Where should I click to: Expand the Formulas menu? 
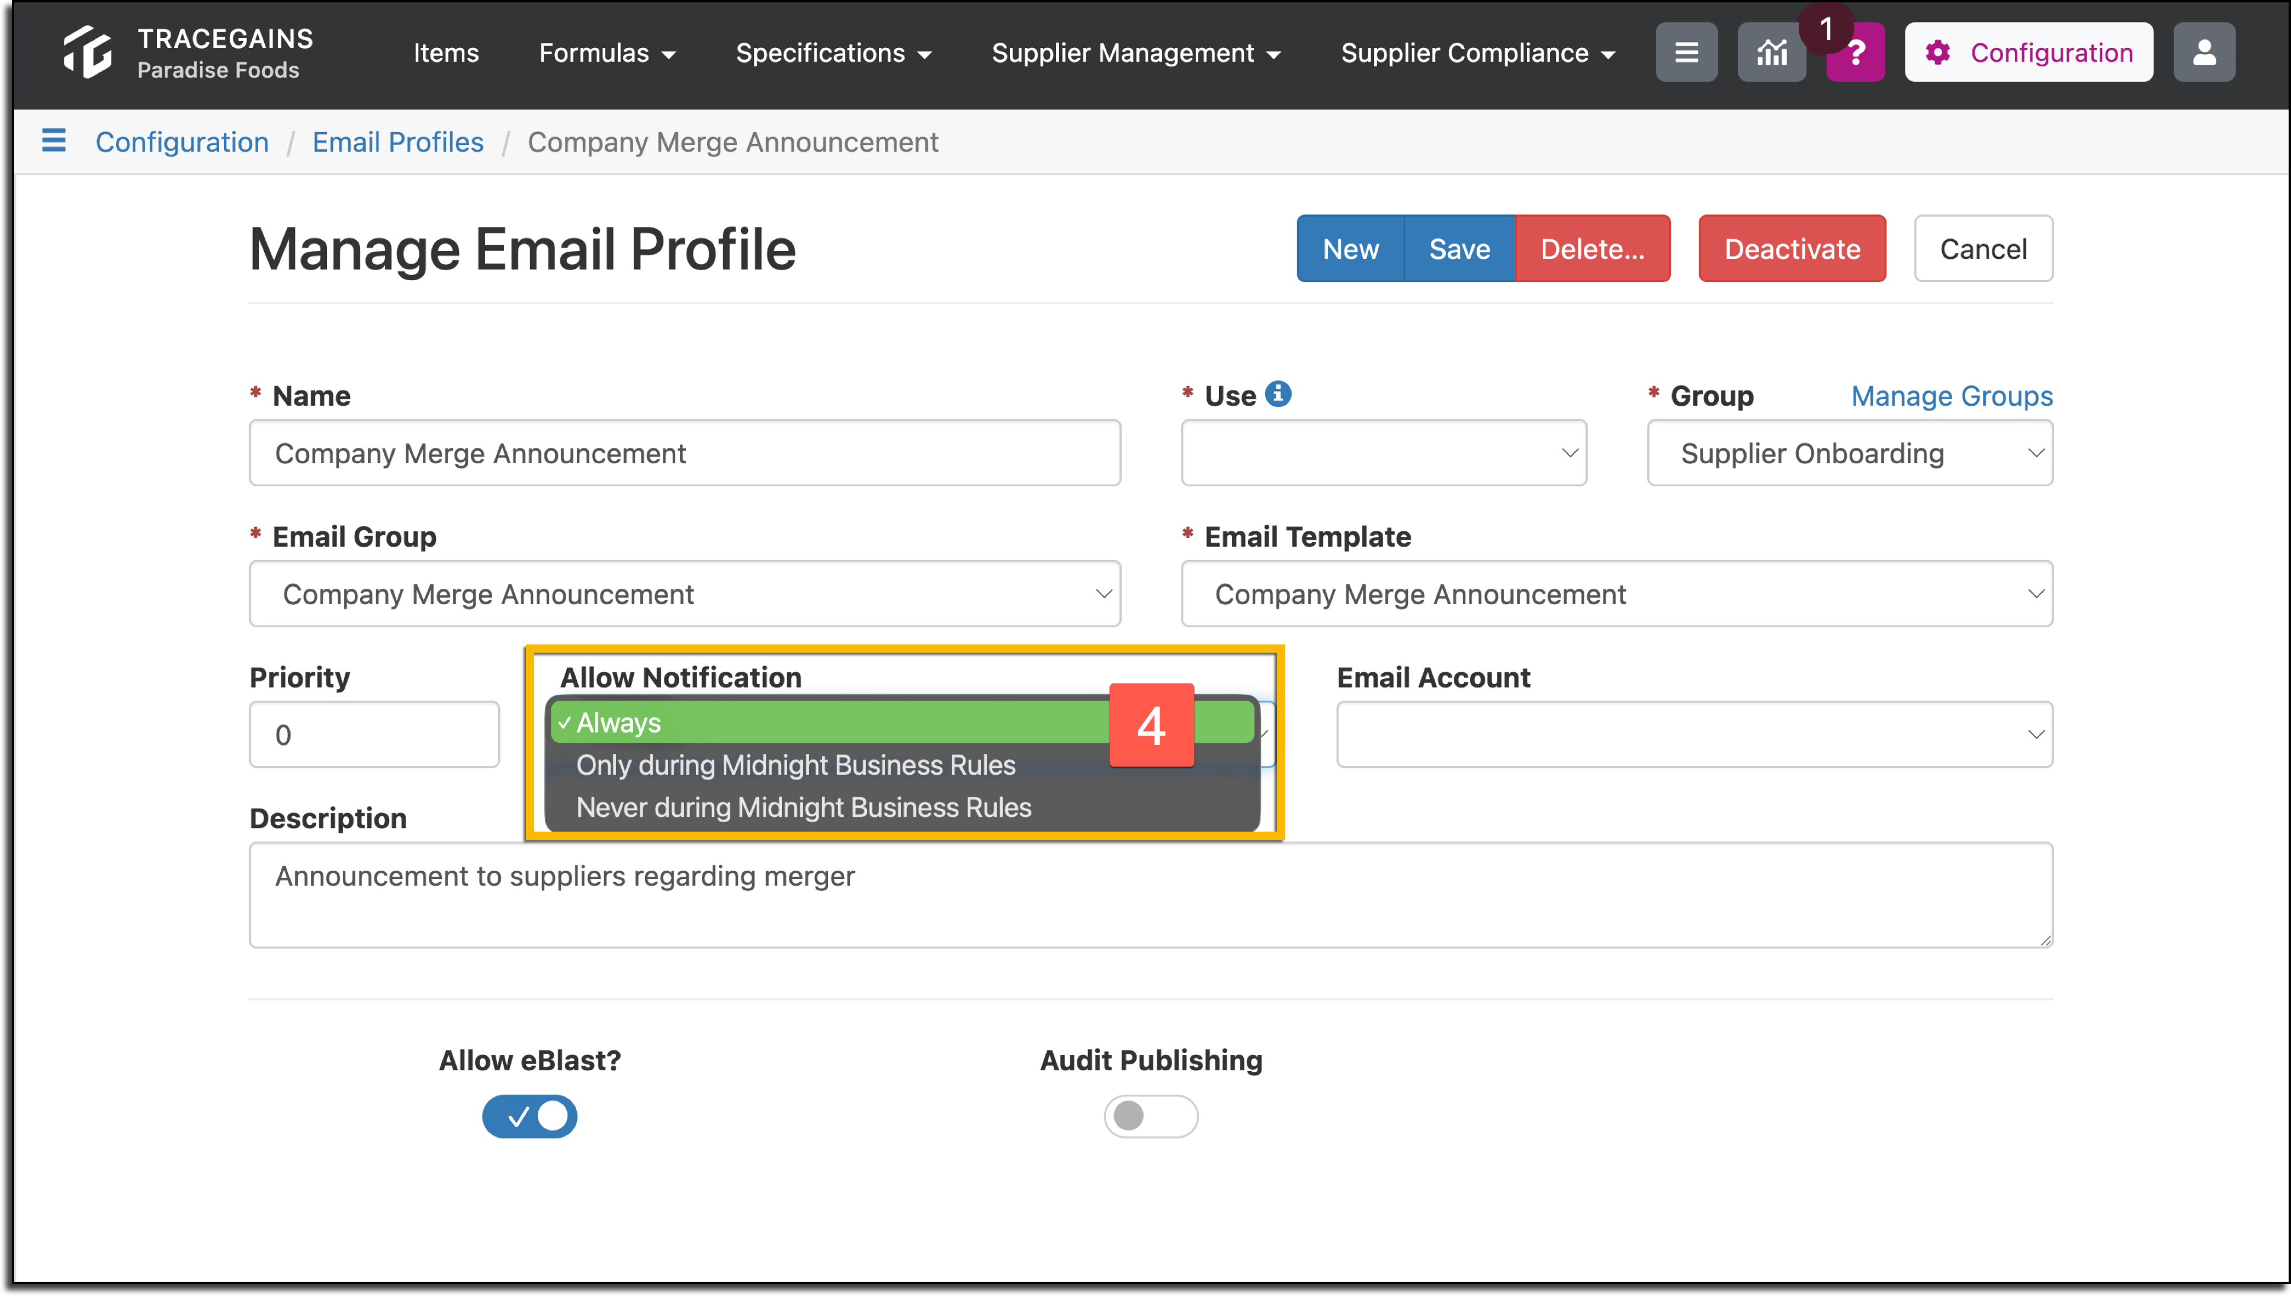(607, 53)
